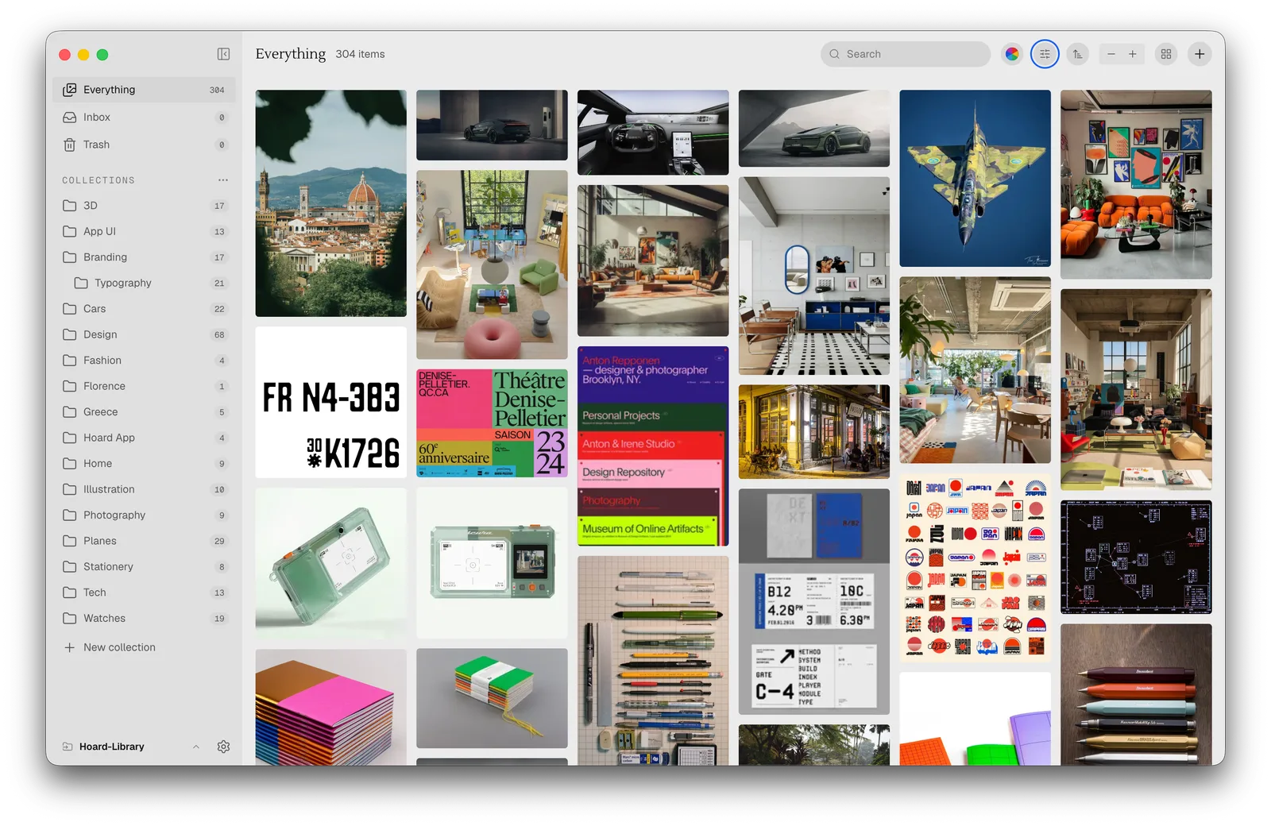Open the camouflage fighter jet image
This screenshot has width=1271, height=826.
(975, 178)
